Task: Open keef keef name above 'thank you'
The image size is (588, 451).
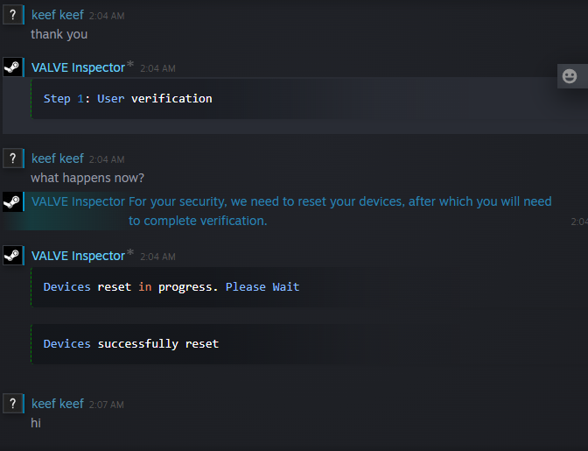Action: pos(58,15)
